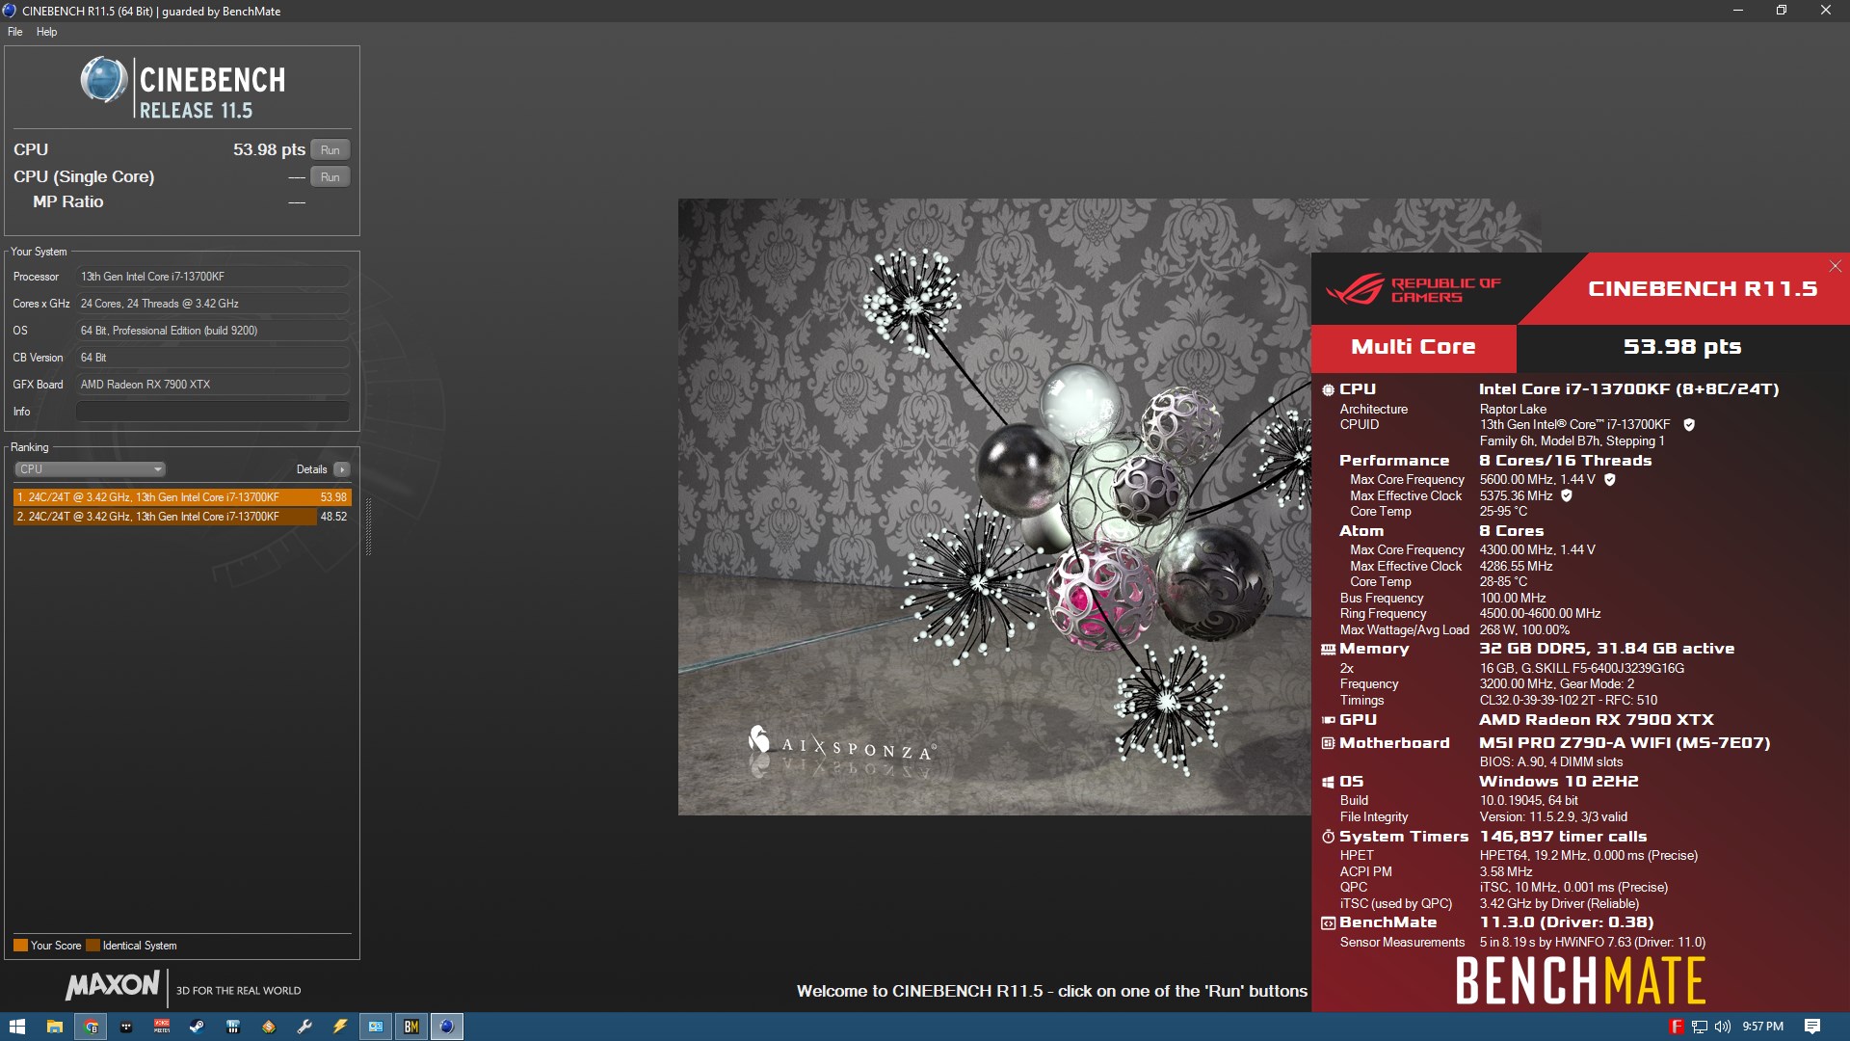Open File Explorer from taskbar
This screenshot has height=1041, width=1850.
click(x=54, y=1027)
